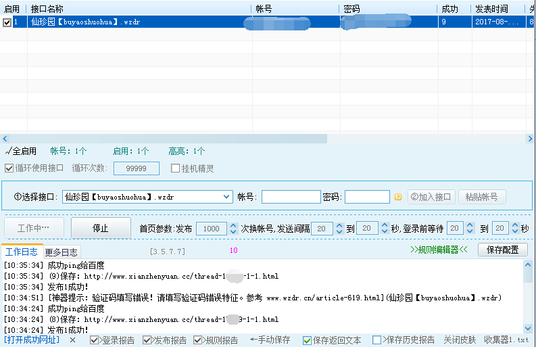Viewport: 536px width, 347px height.
Task: Open the 规则编辑器 link
Action: click(x=439, y=250)
